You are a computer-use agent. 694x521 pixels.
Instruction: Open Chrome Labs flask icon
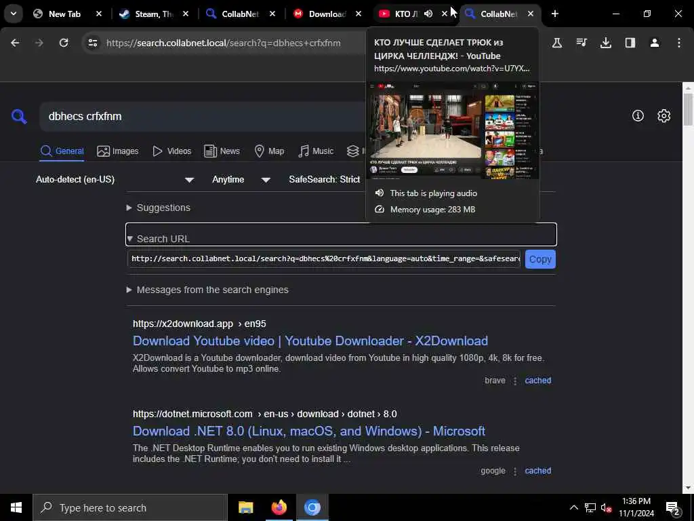pos(557,43)
